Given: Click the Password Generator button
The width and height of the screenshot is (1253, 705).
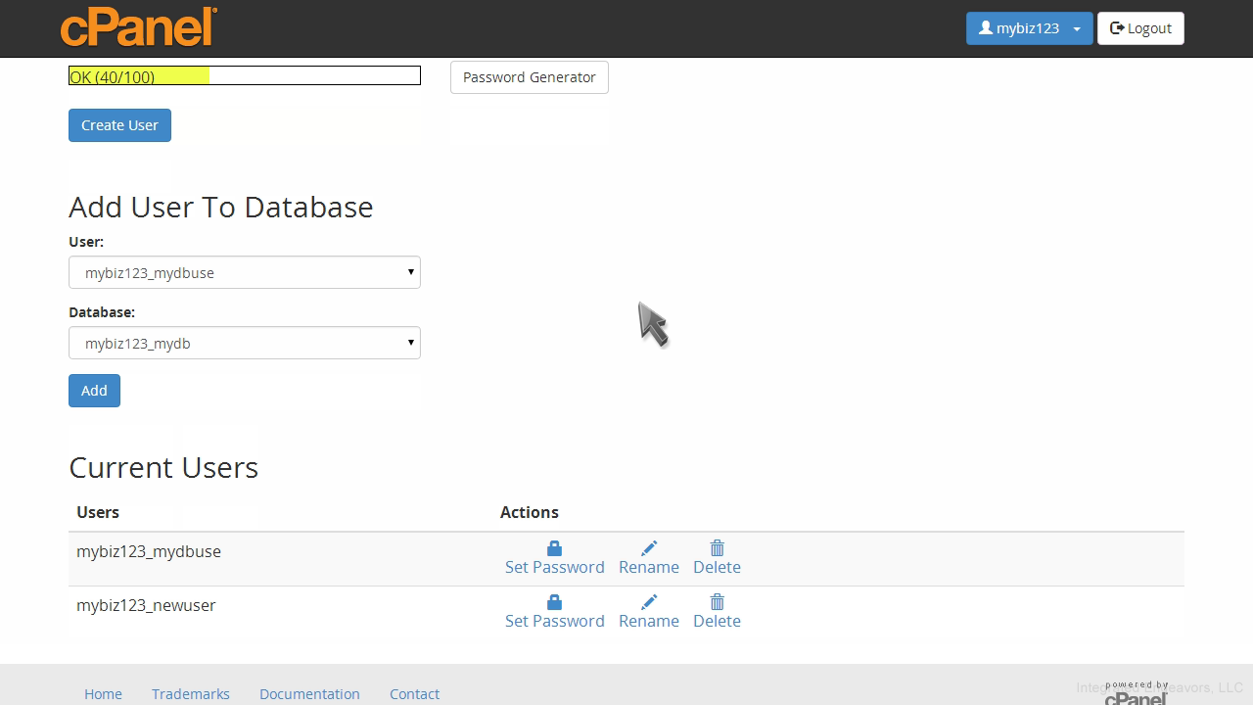Looking at the screenshot, I should pyautogui.click(x=529, y=77).
